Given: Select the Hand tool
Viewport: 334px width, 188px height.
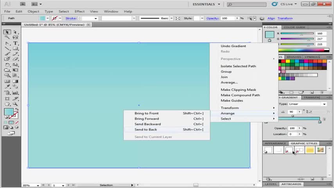Looking at the screenshot, I should pos(7,104).
